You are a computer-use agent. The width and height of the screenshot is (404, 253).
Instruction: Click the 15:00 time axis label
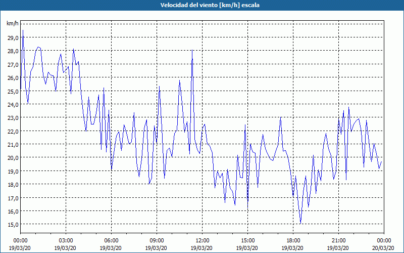point(247,241)
